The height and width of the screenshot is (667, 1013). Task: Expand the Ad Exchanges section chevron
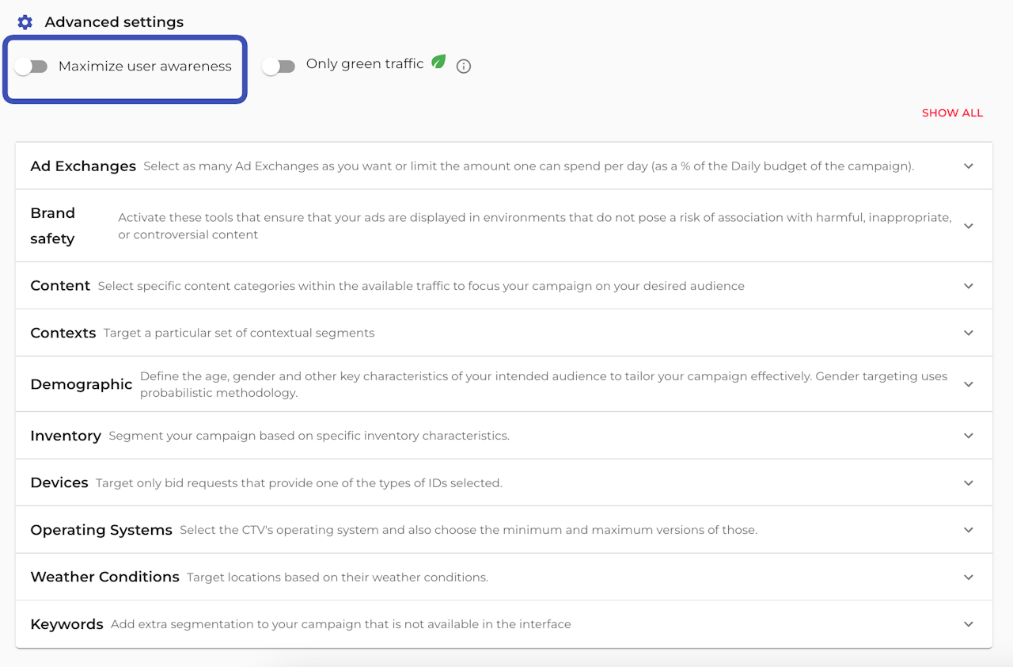969,166
